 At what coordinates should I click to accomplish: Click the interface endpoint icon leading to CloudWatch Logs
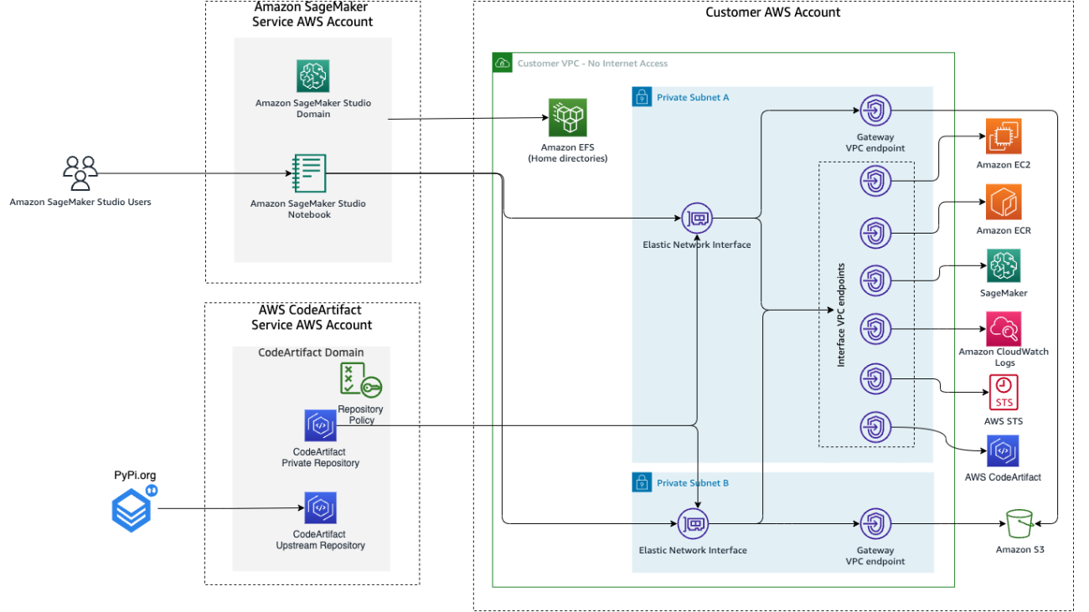875,329
